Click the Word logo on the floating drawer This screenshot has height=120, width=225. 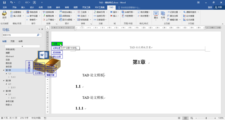coord(43,55)
